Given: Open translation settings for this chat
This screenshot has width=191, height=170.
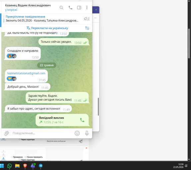Looking at the screenshot, I should pyautogui.click(x=87, y=28).
